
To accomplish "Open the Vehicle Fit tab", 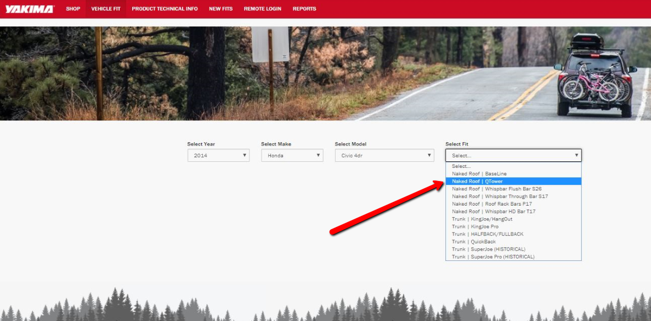I will (106, 9).
